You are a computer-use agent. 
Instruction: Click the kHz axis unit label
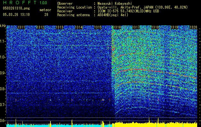tap(3, 26)
